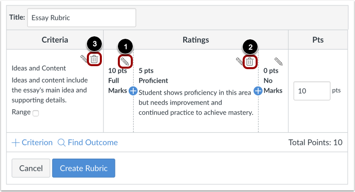Open Find Outcome search

coord(87,143)
